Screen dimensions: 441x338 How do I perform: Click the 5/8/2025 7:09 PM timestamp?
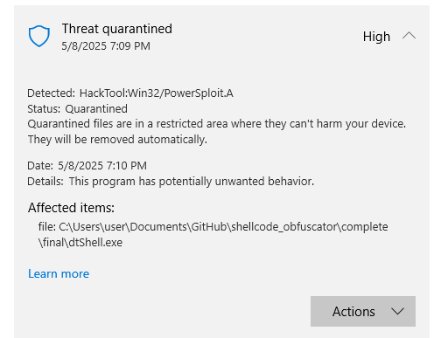[106, 46]
